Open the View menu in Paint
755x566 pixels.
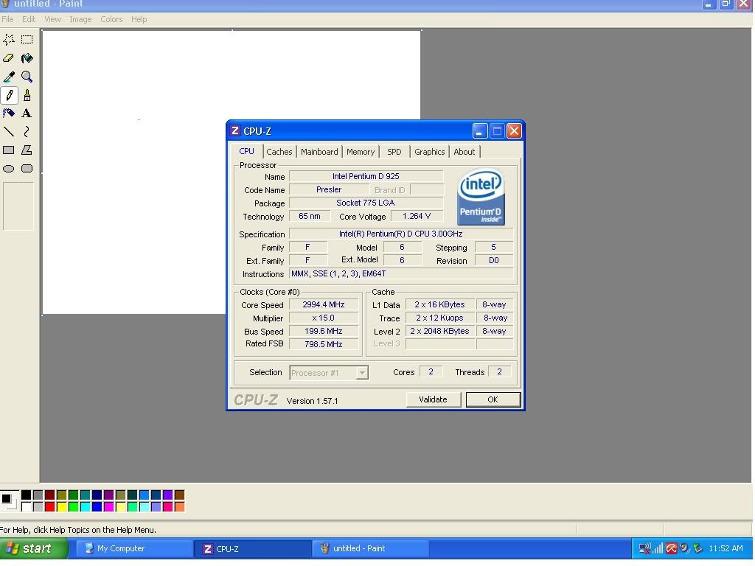tap(52, 19)
